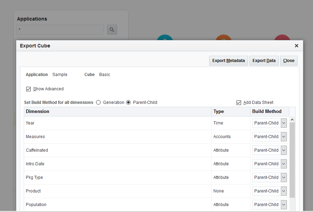This screenshot has height=212, width=313.
Task: Click the Export Data button
Action: click(x=264, y=61)
